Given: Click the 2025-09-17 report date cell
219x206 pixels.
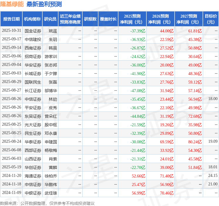Looking at the screenshot, I should 11,39.
